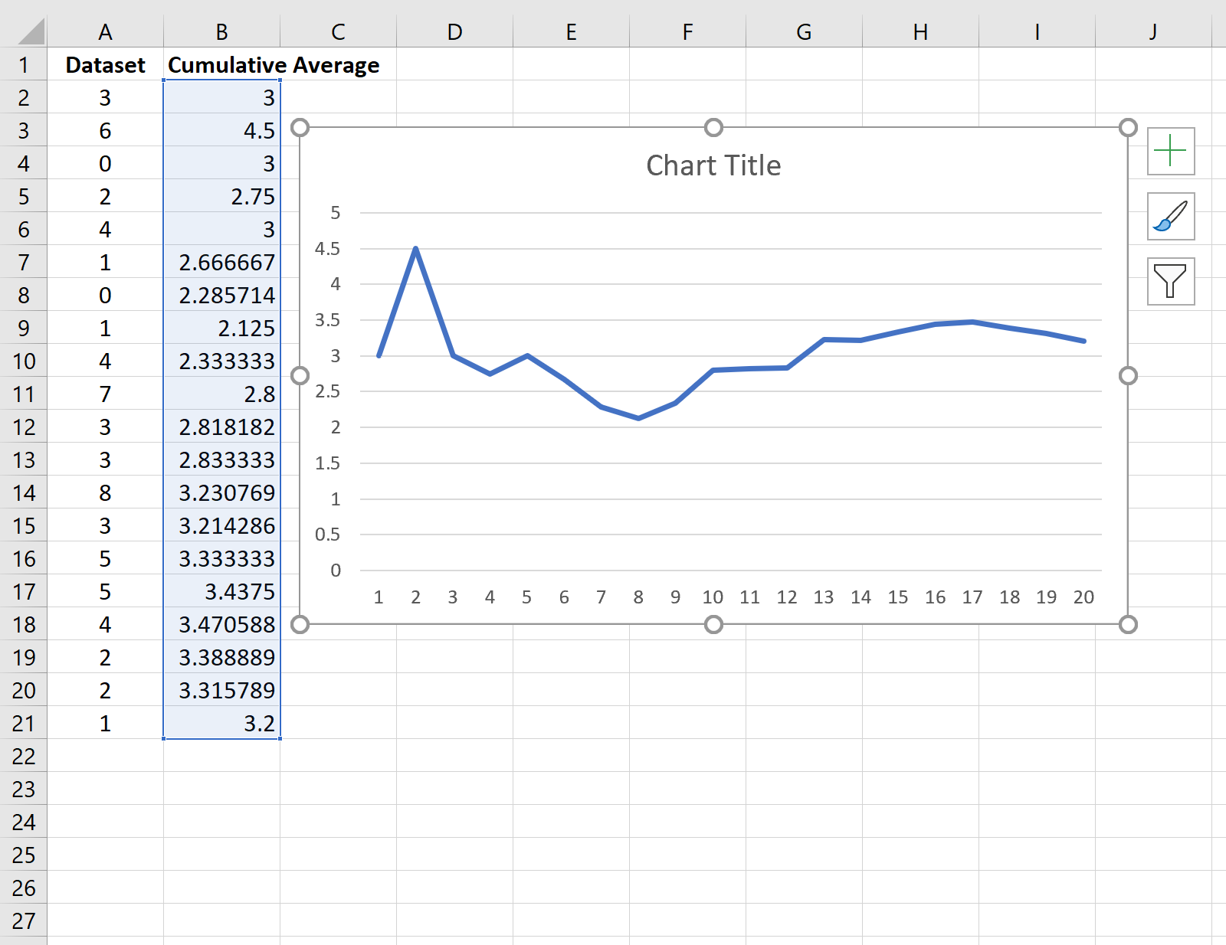
Task: Select column B header
Action: (x=221, y=32)
